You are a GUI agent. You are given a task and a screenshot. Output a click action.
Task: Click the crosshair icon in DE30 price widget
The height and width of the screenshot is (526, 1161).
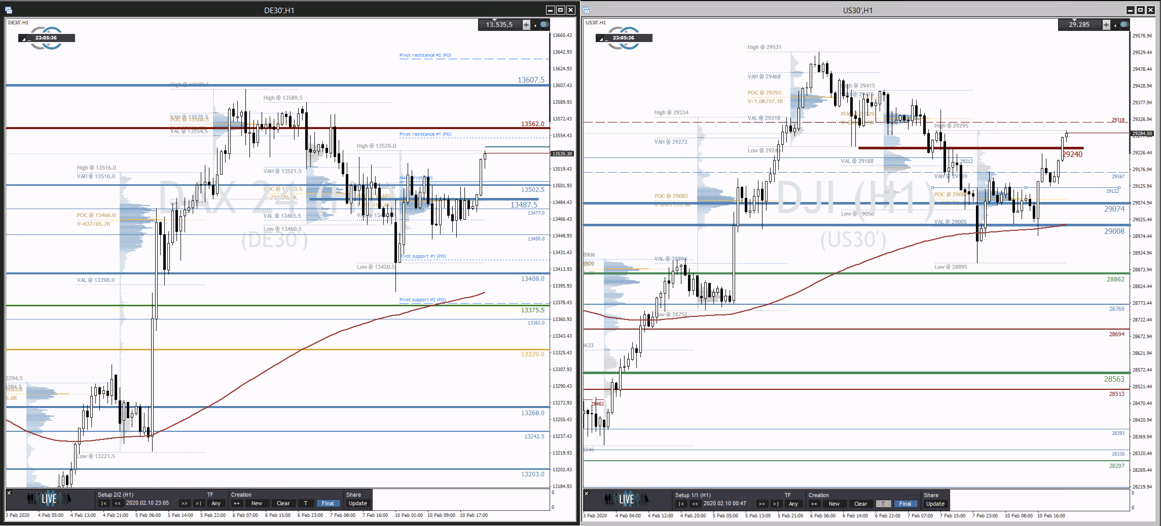coord(526,25)
